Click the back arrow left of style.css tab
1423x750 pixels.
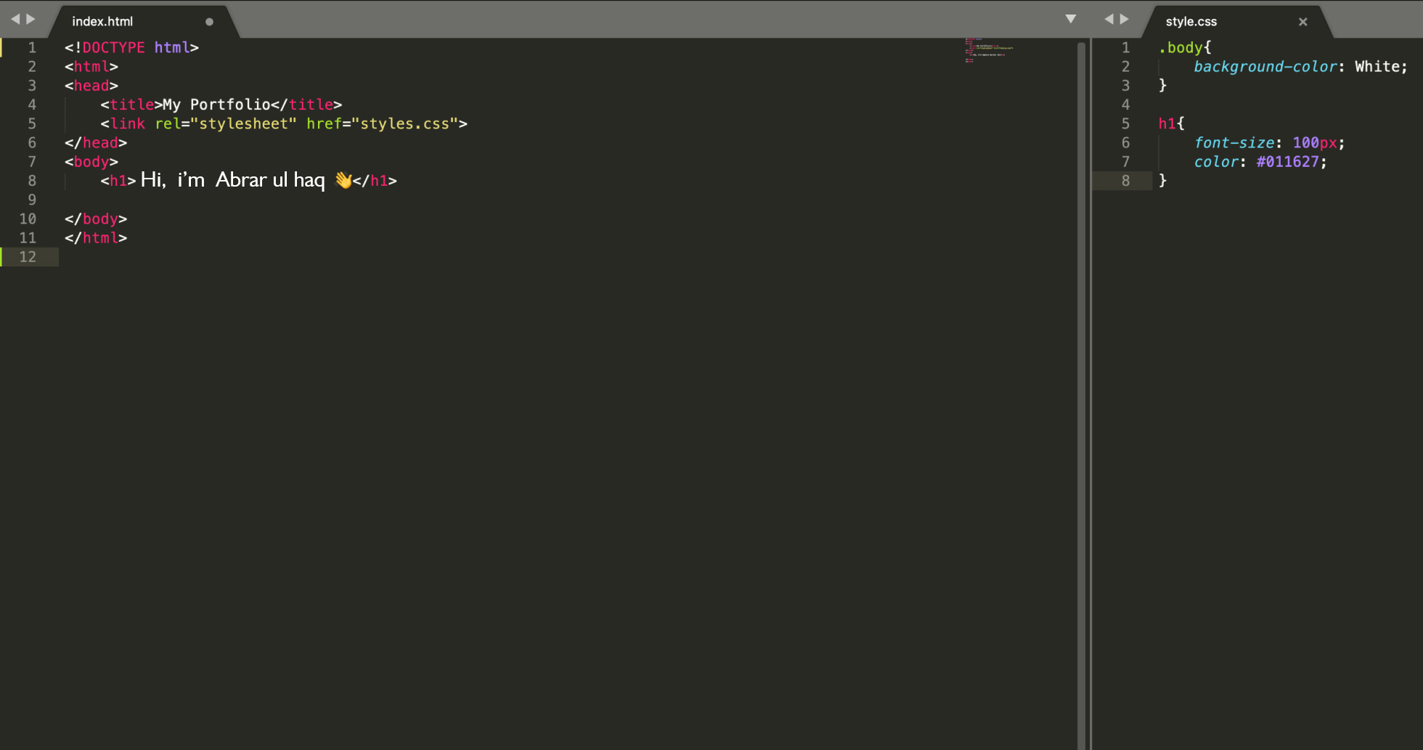[1109, 20]
